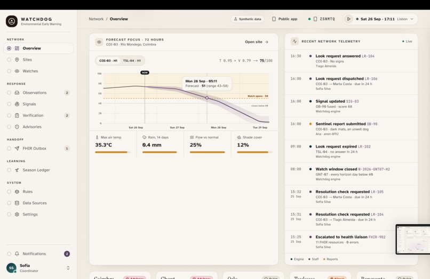The width and height of the screenshot is (430, 279).
Task: Click the Notifications count badge
Action: pos(67,254)
